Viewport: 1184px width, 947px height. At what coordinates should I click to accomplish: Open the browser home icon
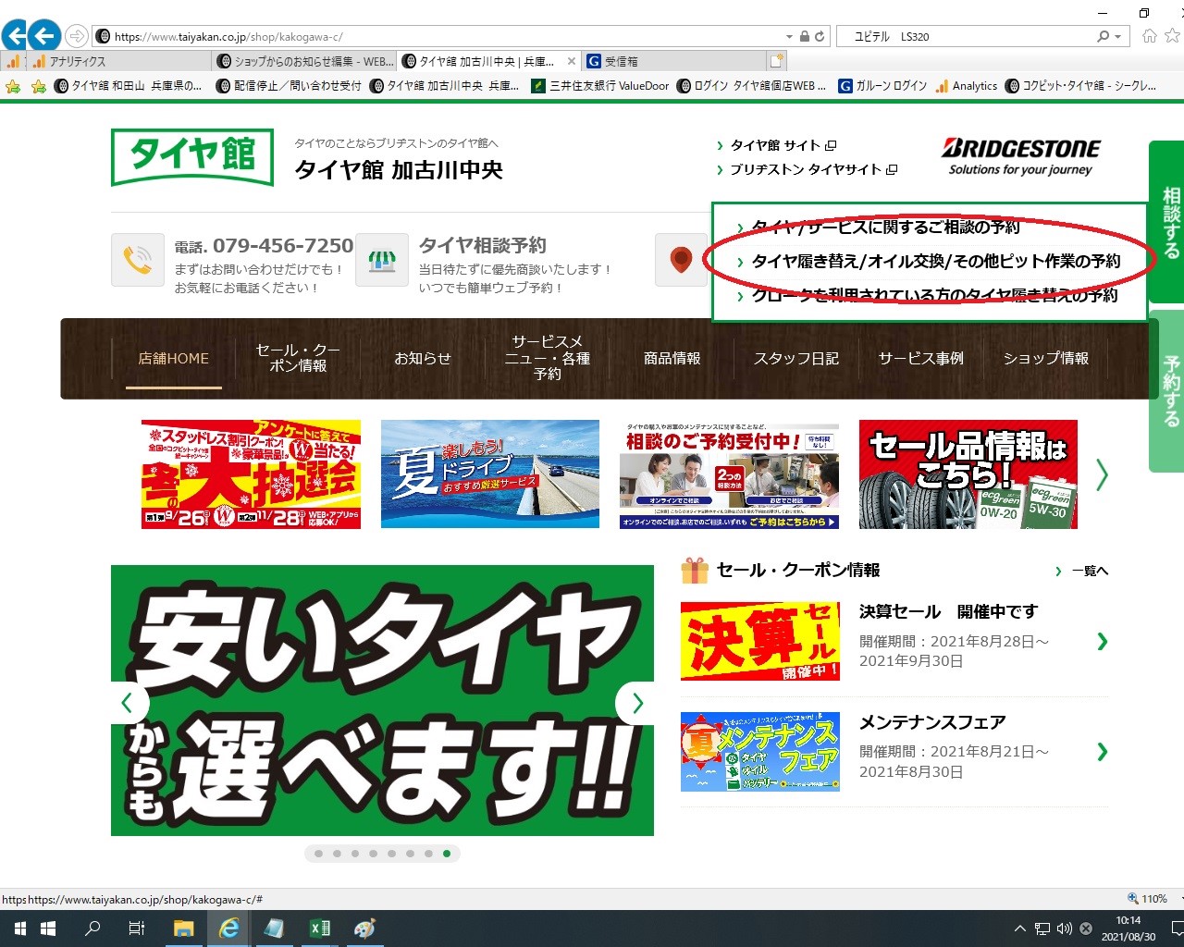1149,36
